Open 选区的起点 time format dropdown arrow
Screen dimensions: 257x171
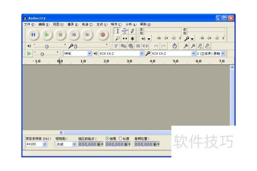tap(102, 144)
